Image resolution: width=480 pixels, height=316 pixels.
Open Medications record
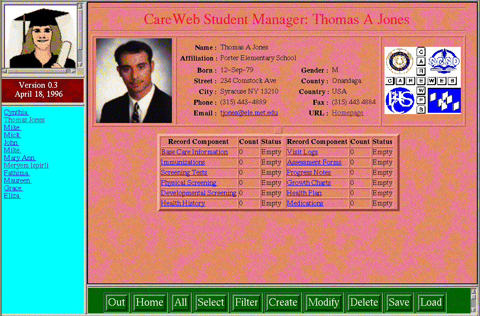click(x=305, y=203)
